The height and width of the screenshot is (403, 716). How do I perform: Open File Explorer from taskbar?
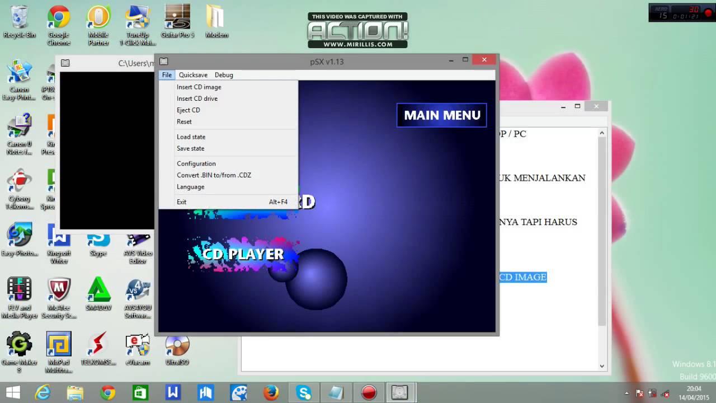75,392
